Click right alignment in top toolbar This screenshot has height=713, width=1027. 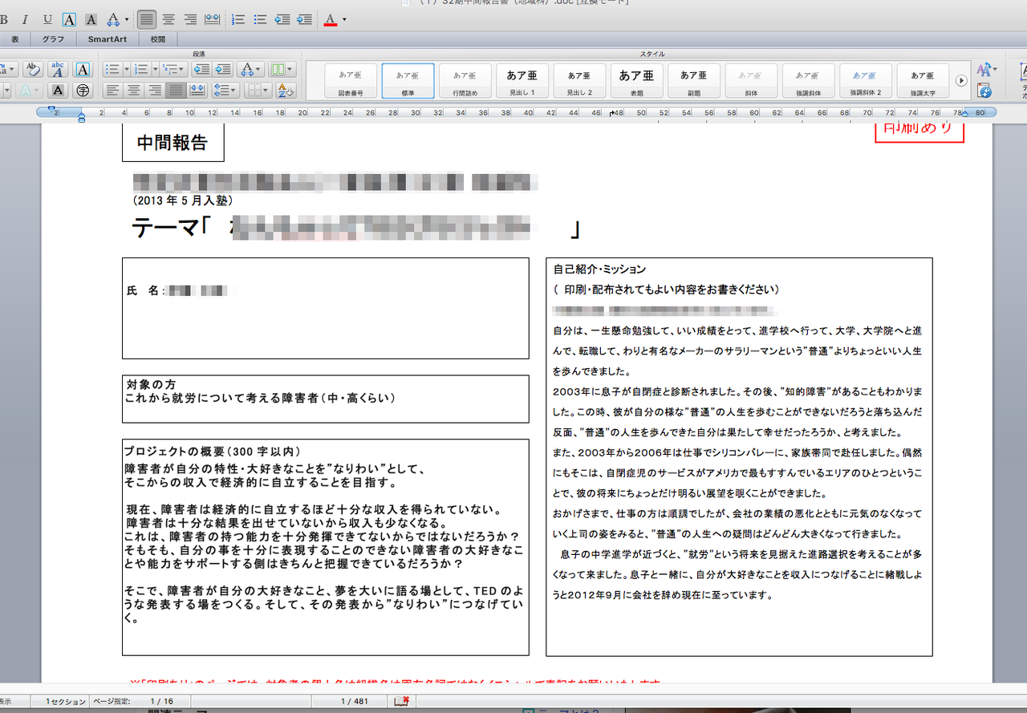click(x=190, y=19)
